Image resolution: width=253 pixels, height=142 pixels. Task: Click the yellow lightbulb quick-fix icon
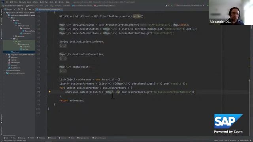(50, 92)
